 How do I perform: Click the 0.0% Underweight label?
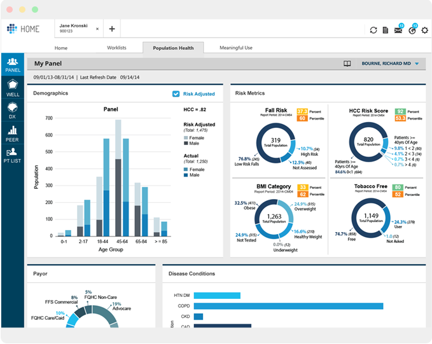[285, 247]
